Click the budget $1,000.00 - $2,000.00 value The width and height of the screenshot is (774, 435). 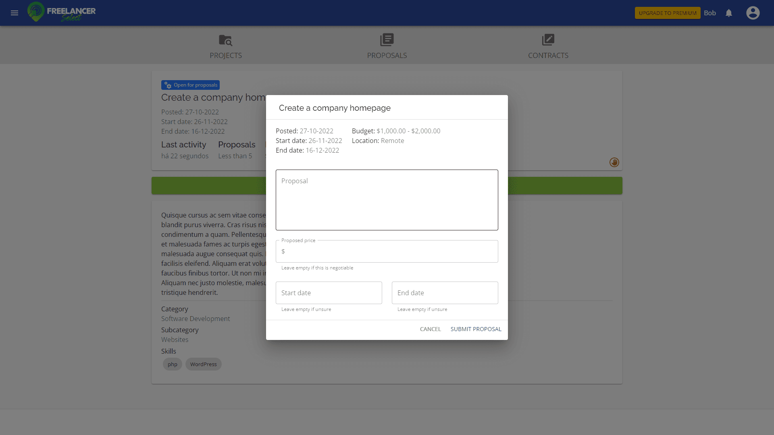408,131
